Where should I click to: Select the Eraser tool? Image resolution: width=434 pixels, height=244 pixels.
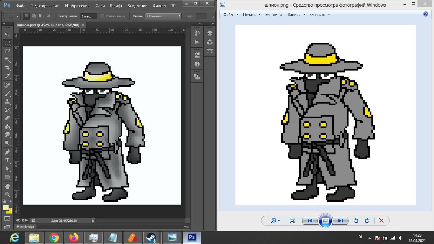[x=7, y=119]
